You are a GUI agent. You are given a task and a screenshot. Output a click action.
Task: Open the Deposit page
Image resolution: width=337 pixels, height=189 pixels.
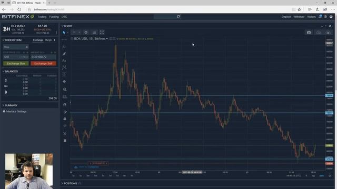point(286,17)
